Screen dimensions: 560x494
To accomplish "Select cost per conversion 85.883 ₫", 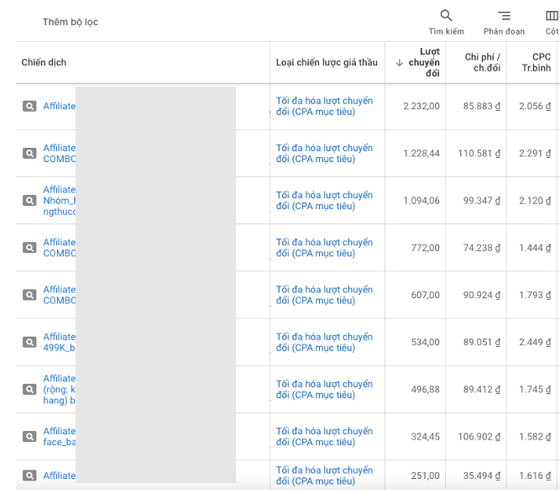I will click(x=482, y=106).
